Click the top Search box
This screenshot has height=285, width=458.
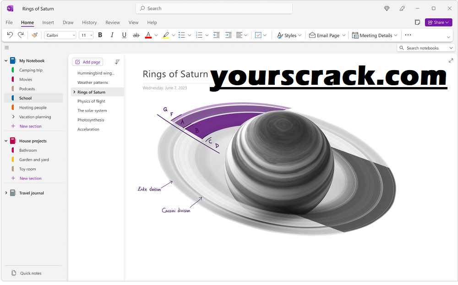tap(214, 9)
